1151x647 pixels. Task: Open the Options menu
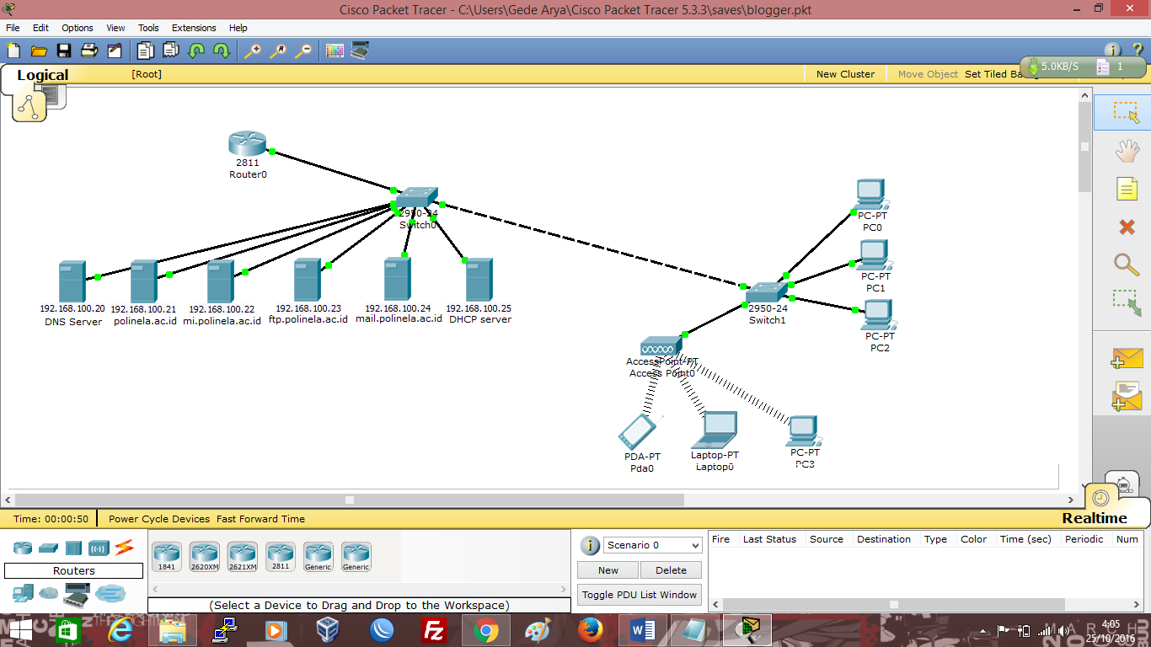[77, 28]
